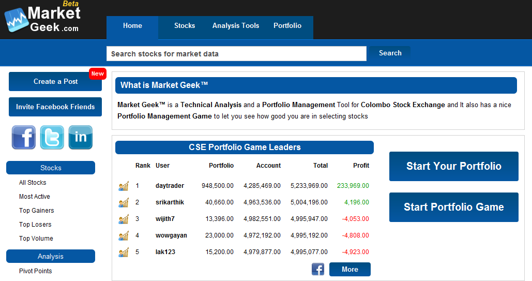Open the Twitter social icon
The height and width of the screenshot is (281, 532).
point(52,137)
